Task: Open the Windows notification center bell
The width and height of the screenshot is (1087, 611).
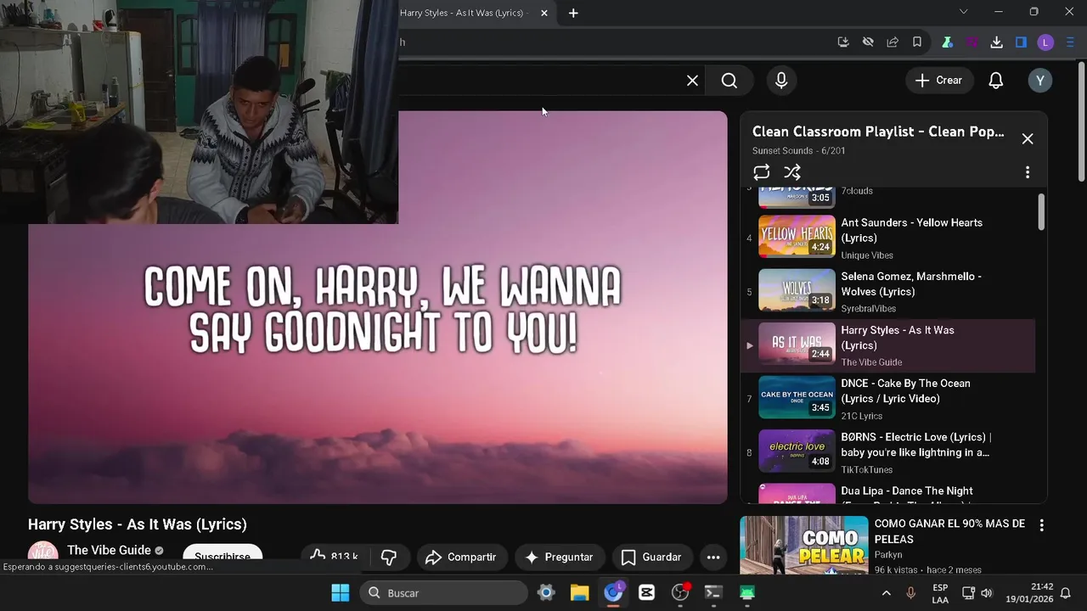Action: click(x=1066, y=593)
